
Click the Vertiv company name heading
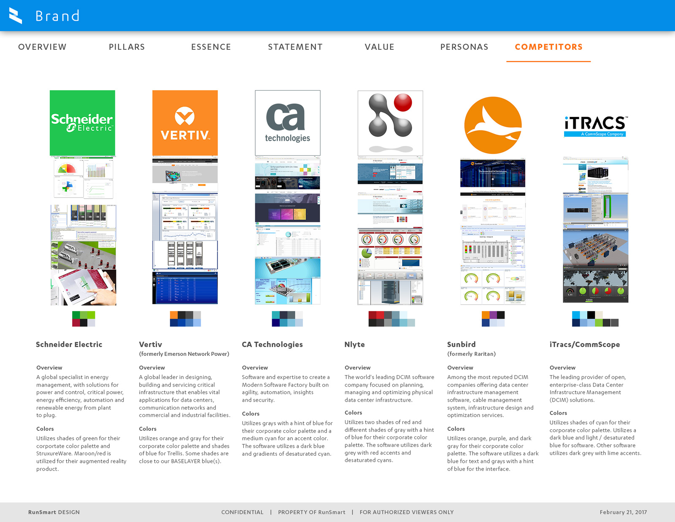(151, 344)
